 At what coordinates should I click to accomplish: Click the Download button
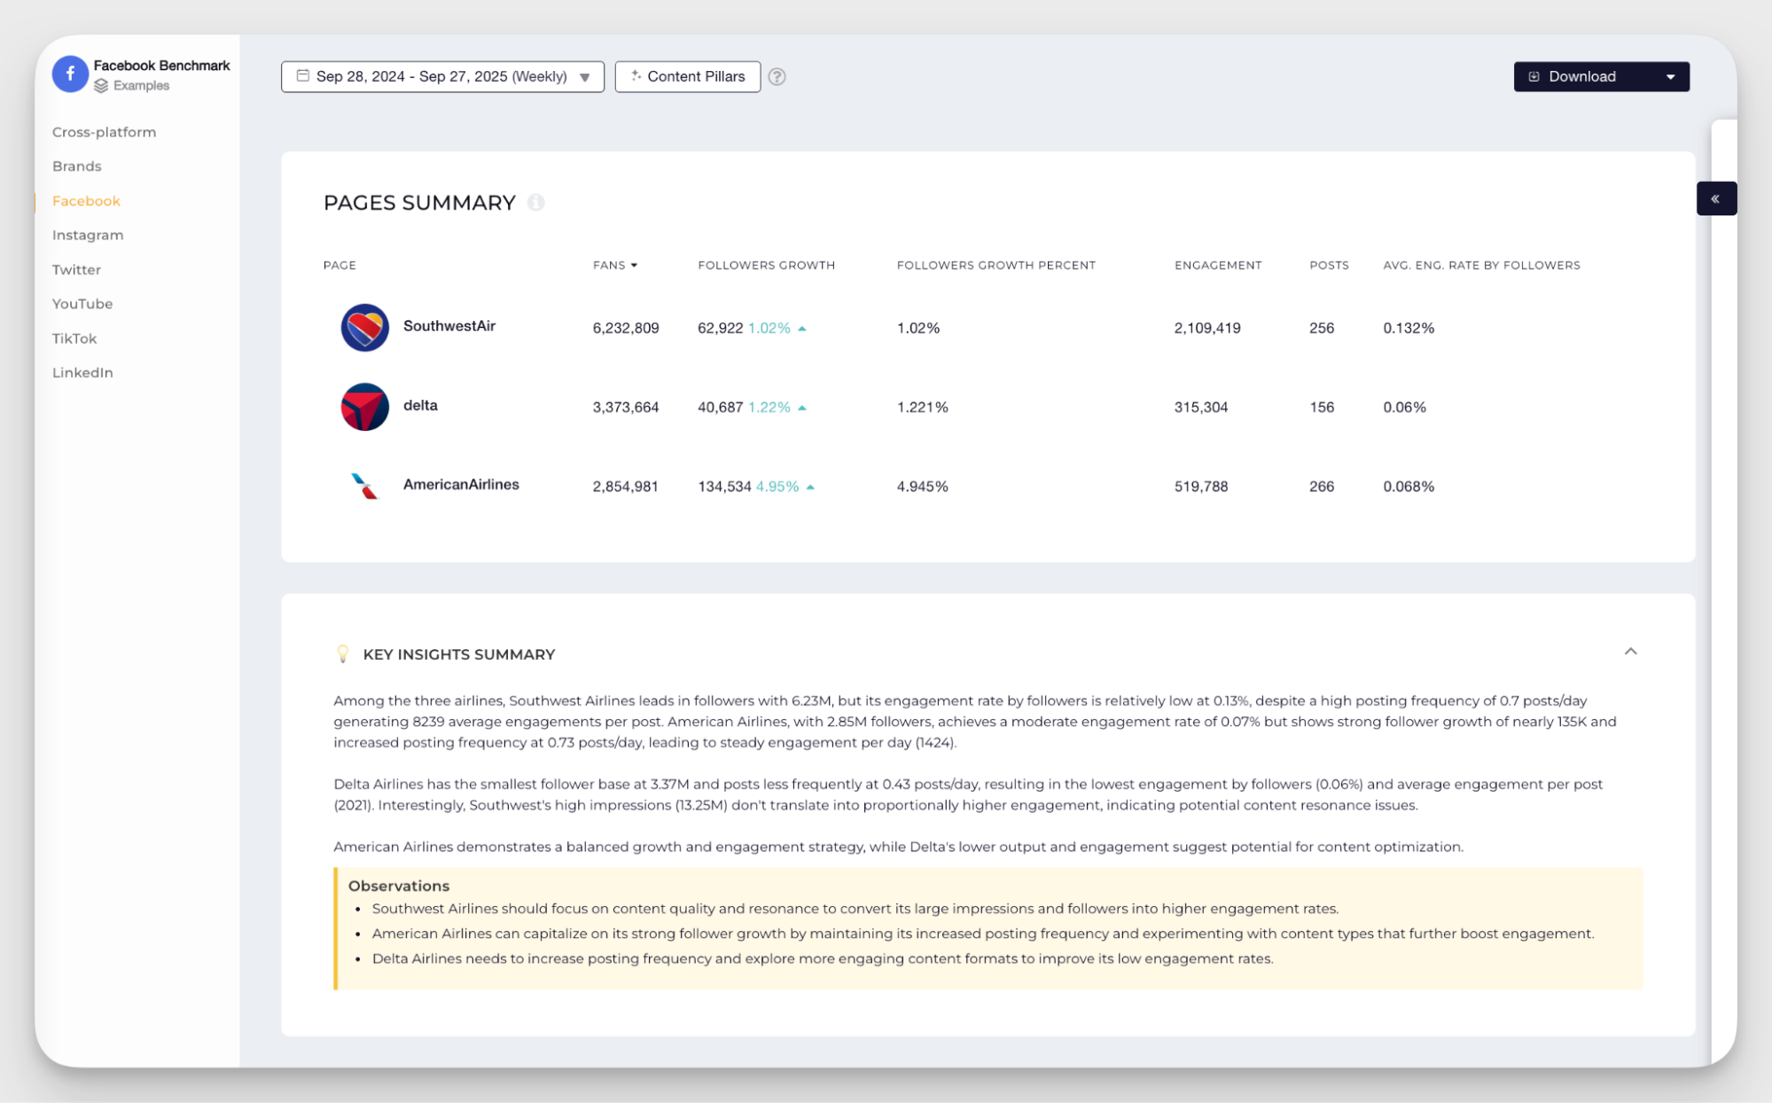point(1581,77)
